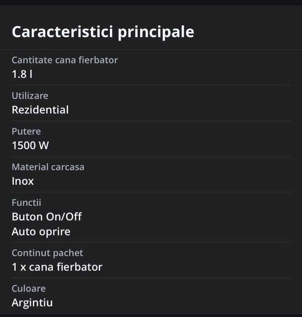
Task: Click the word 'pachet' in the label
Action: click(68, 253)
